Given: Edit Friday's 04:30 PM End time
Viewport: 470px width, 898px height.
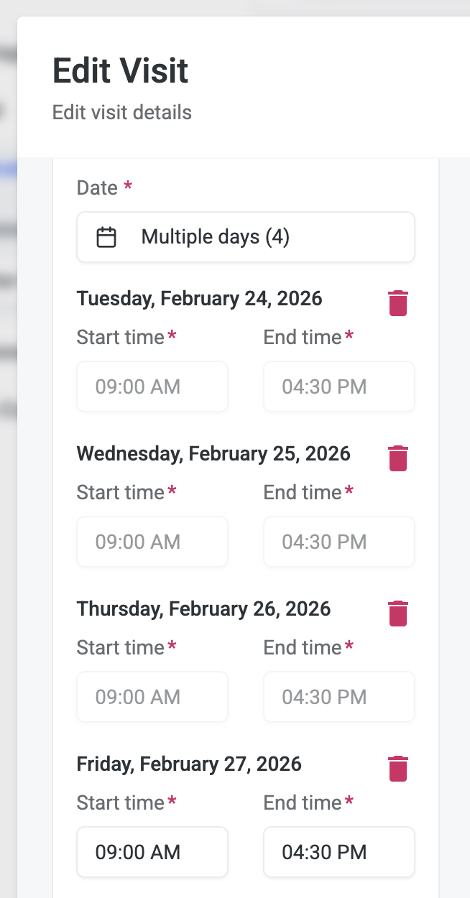Looking at the screenshot, I should 338,852.
